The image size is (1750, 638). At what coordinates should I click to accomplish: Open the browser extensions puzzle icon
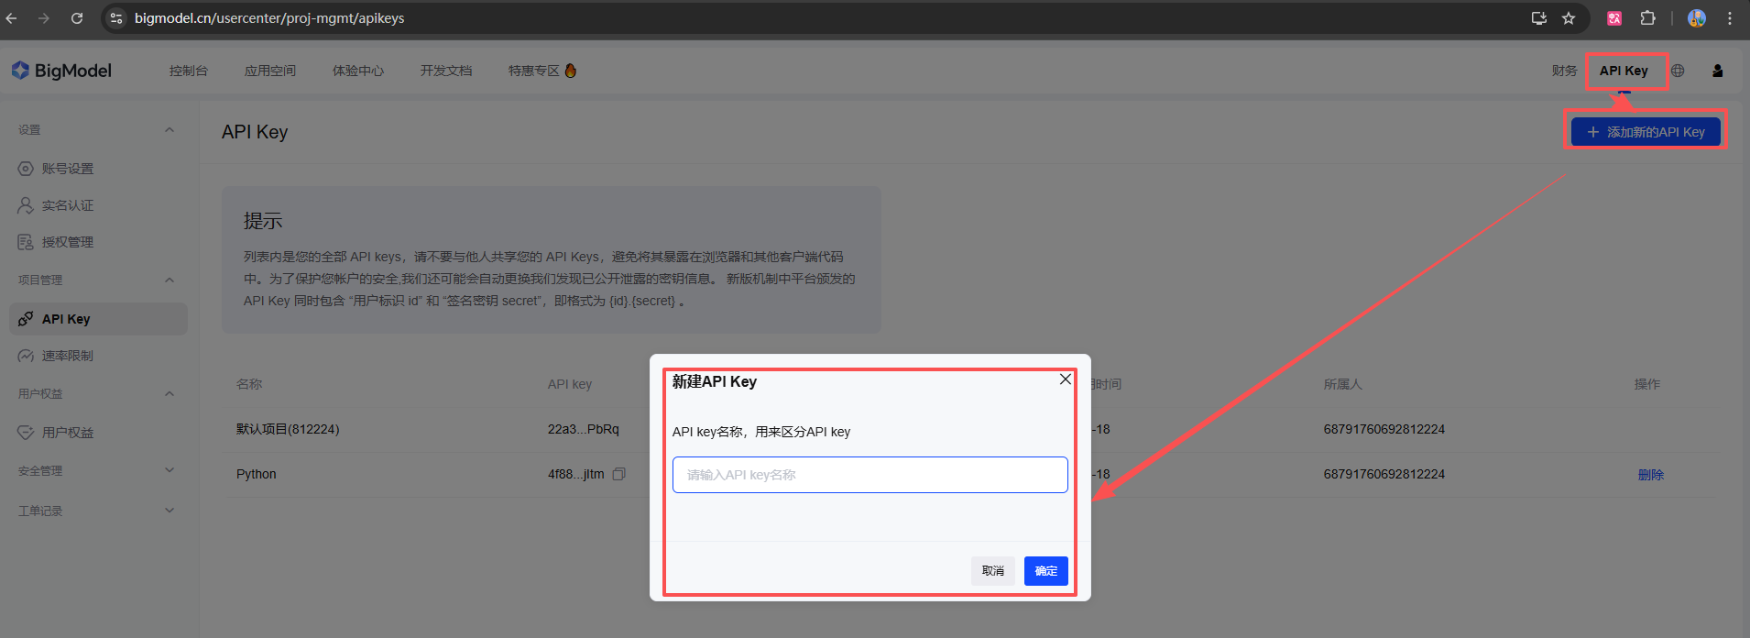pos(1647,18)
